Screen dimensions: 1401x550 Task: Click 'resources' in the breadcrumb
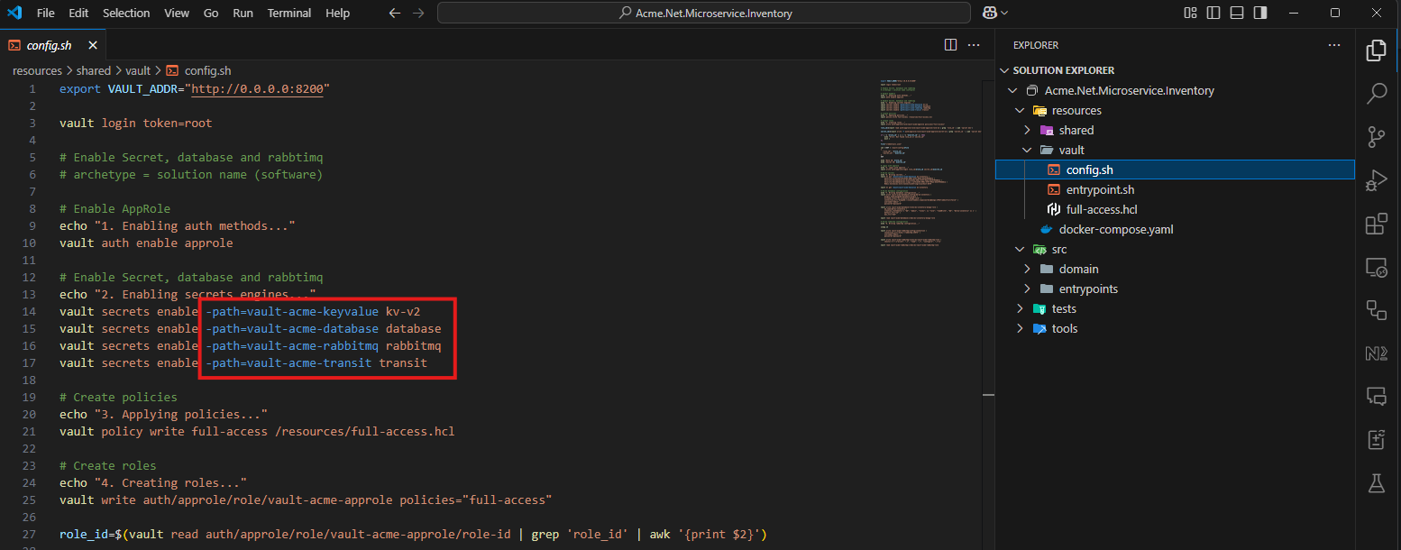(37, 70)
